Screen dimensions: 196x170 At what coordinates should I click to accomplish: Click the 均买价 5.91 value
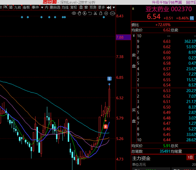(167, 146)
